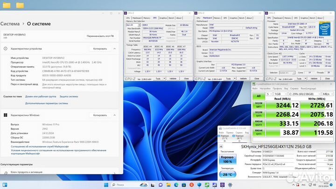Screen dimensions: 336x189
Task: Open Socket #1 selection dropdown
Action: (x=287, y=73)
